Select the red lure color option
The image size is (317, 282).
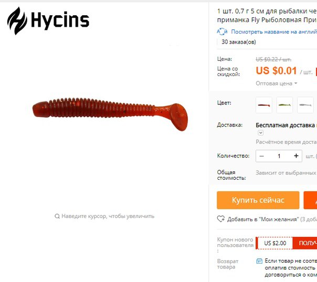tap(264, 105)
